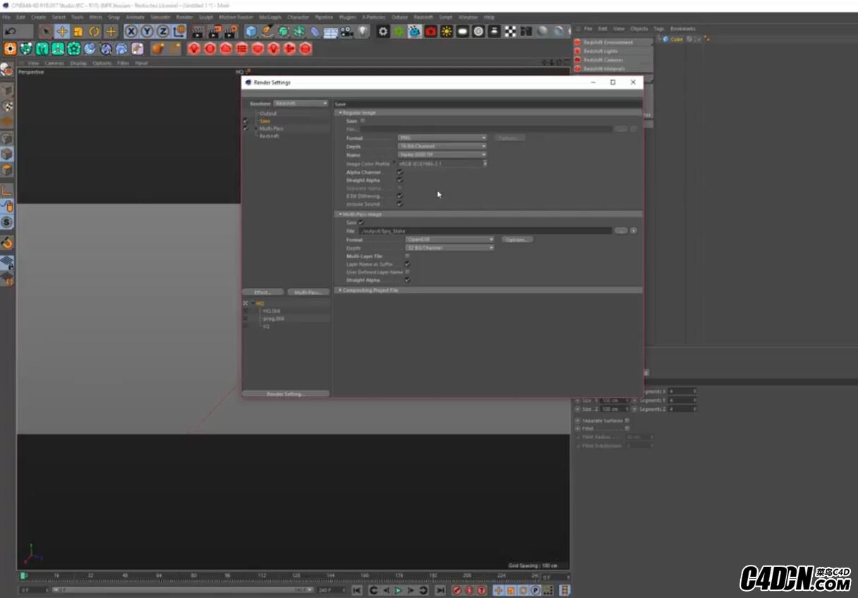This screenshot has height=598, width=858.
Task: Browse for Multi-Pass file path
Action: click(620, 231)
